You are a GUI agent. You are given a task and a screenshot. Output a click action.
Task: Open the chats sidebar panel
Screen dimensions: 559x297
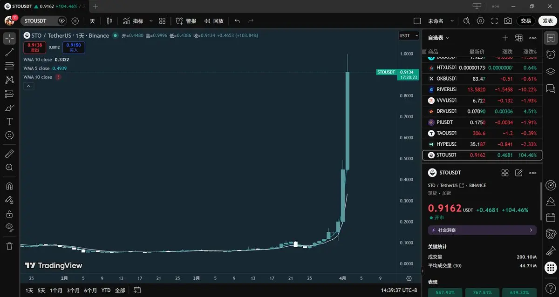pyautogui.click(x=551, y=88)
